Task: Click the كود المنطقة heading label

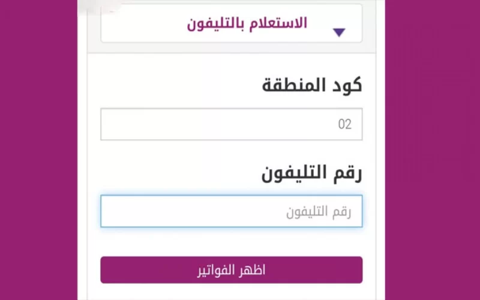Action: [312, 85]
